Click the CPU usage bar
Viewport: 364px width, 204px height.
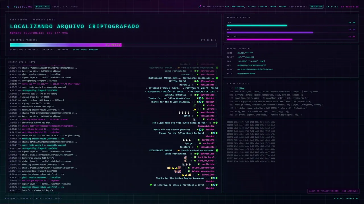pos(291,25)
